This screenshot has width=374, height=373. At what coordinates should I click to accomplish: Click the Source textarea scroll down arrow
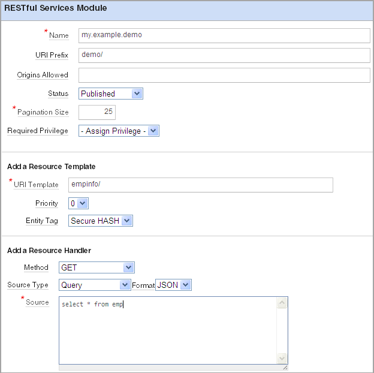pyautogui.click(x=282, y=358)
